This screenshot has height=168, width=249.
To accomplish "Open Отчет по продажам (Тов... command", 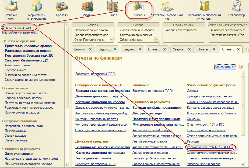I will pos(229,35).
